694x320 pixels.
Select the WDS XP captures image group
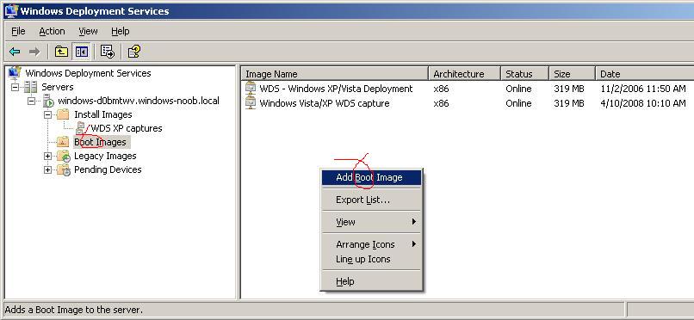coord(127,128)
